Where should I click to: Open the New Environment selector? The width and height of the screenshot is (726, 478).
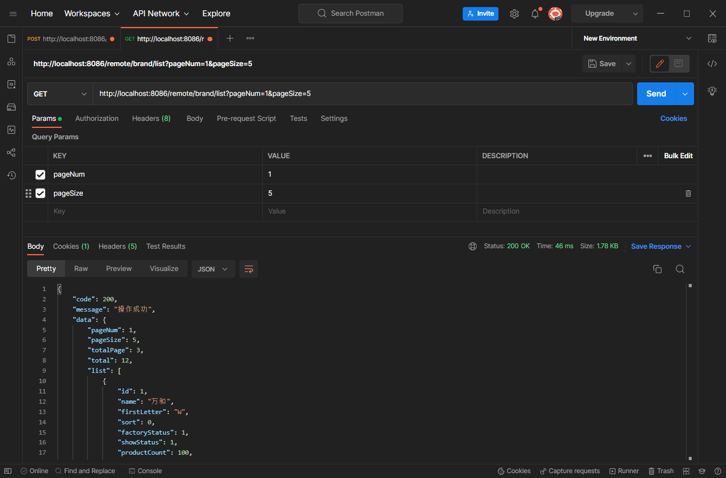[637, 38]
